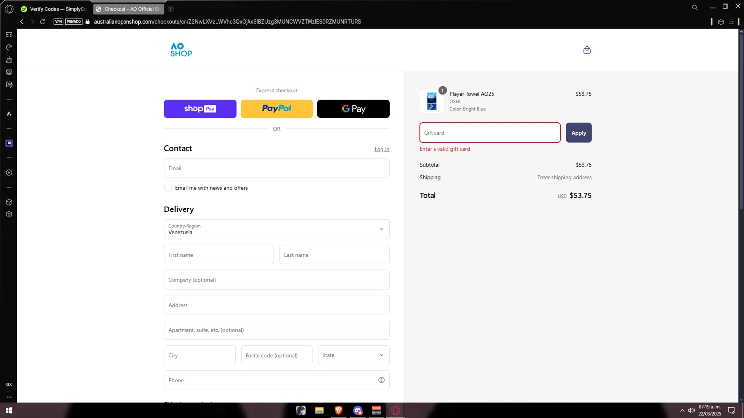Open the Easy Setup lines icon
This screenshot has width=744, height=418.
(731, 22)
